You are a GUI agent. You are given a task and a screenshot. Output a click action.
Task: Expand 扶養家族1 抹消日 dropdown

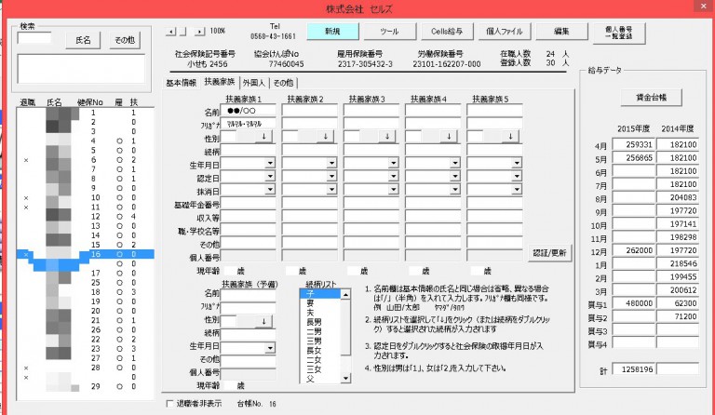(x=270, y=190)
